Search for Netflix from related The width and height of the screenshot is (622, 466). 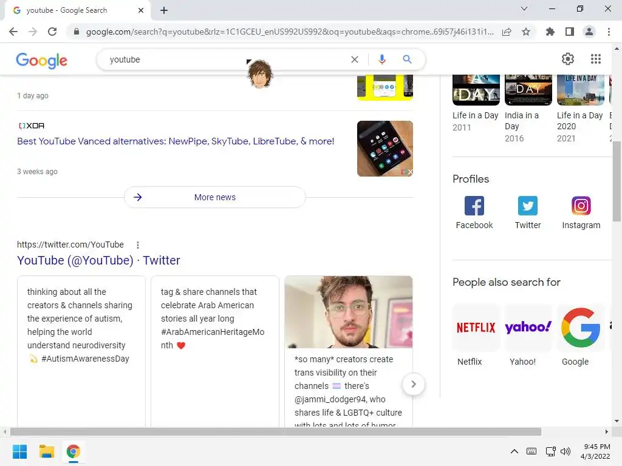(x=476, y=336)
